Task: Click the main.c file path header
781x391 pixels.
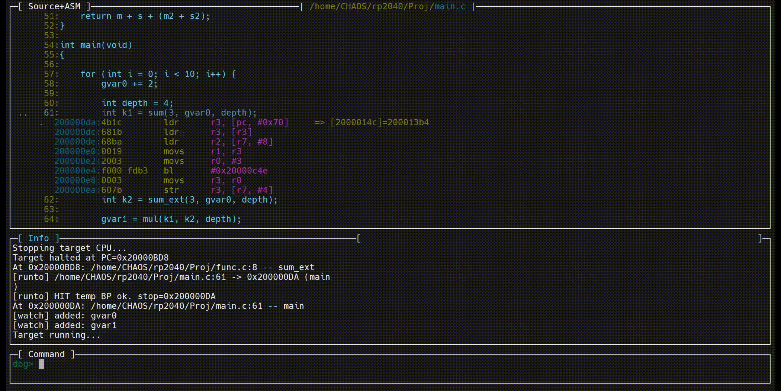Action: click(x=387, y=6)
